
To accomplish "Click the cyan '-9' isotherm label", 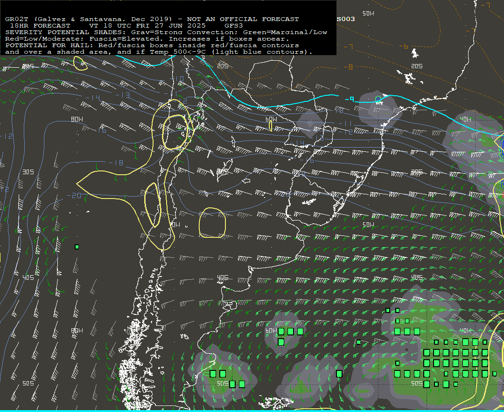I will 350,99.
